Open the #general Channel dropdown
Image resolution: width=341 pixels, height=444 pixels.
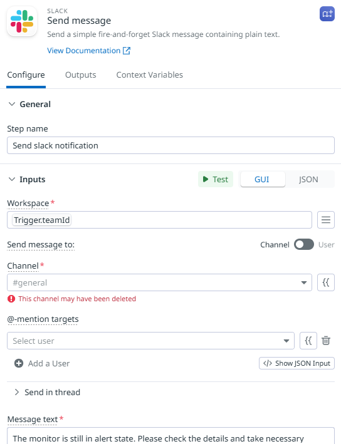[159, 282]
